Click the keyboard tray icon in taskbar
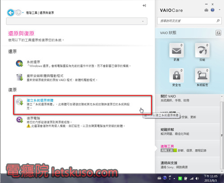 point(159,178)
